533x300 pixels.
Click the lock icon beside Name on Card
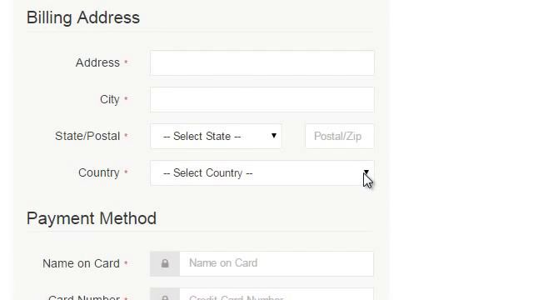tap(165, 263)
